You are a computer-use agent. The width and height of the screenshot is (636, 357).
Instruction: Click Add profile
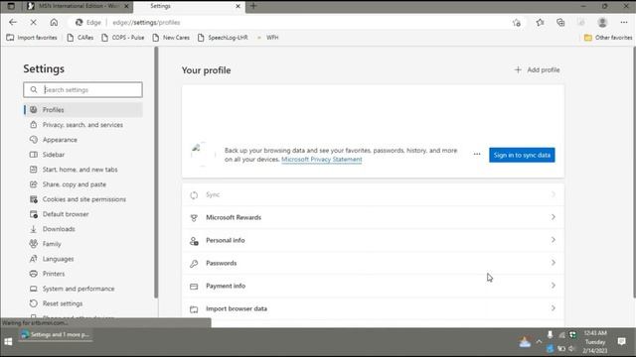pos(537,70)
